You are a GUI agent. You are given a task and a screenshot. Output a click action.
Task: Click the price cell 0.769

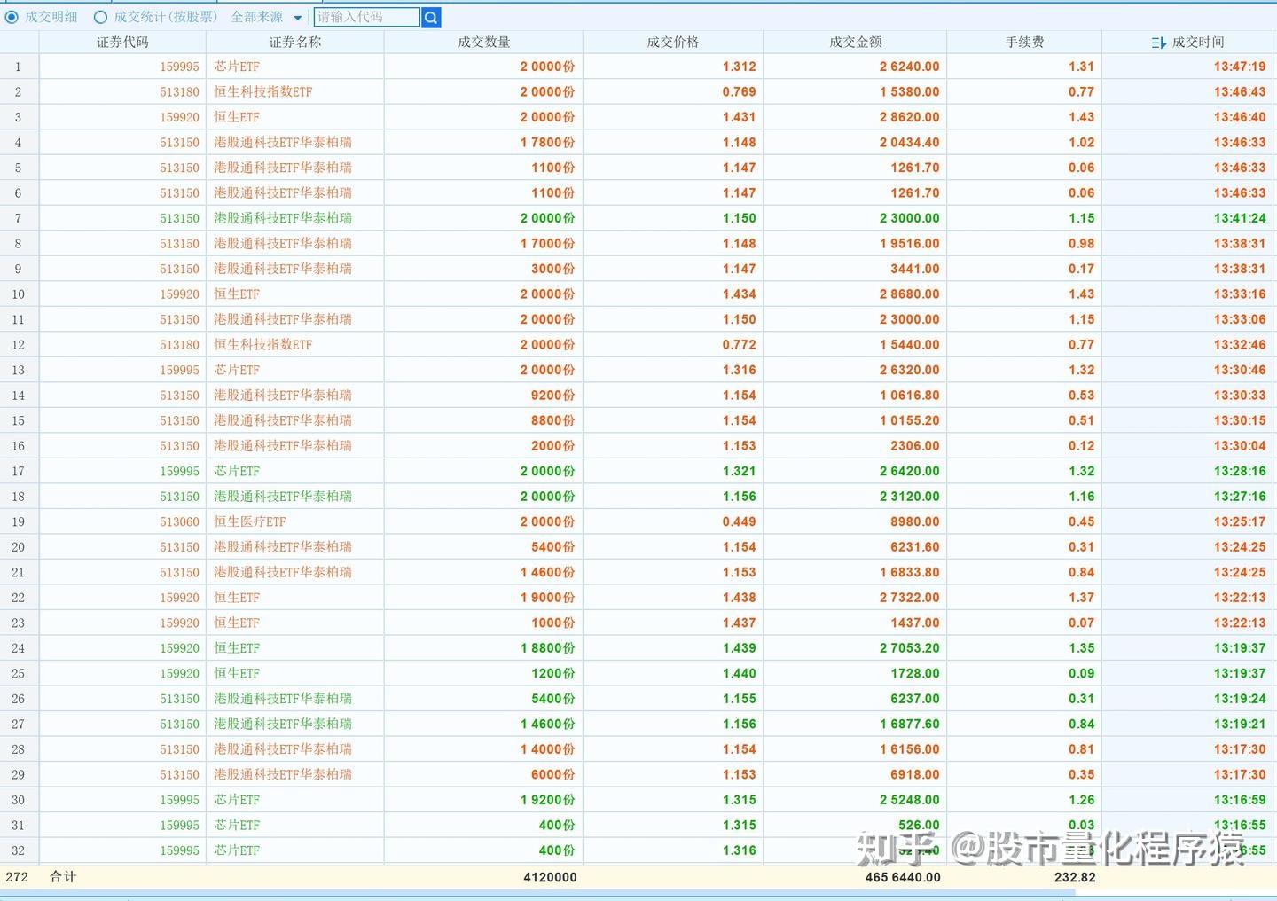[x=739, y=91]
